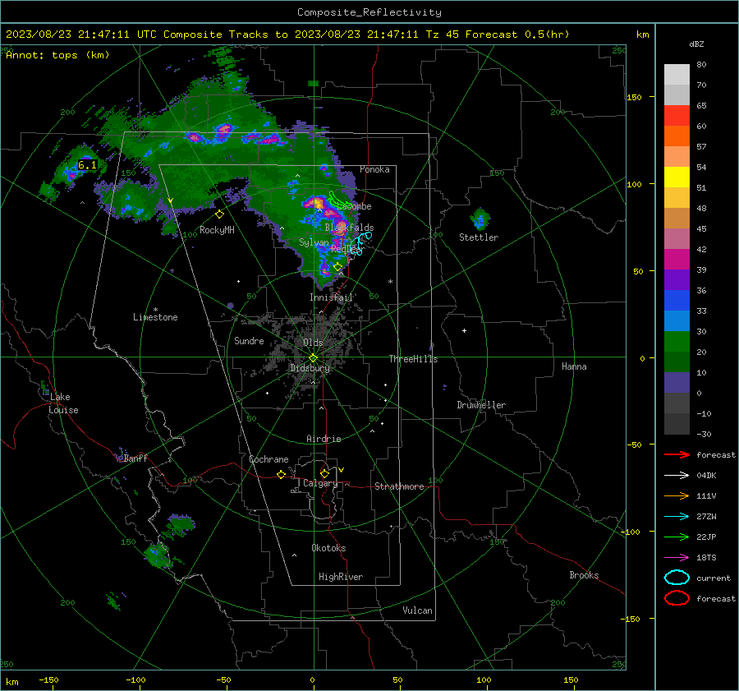This screenshot has width=739, height=691.
Task: Click the Drumheller label
Action: point(481,405)
